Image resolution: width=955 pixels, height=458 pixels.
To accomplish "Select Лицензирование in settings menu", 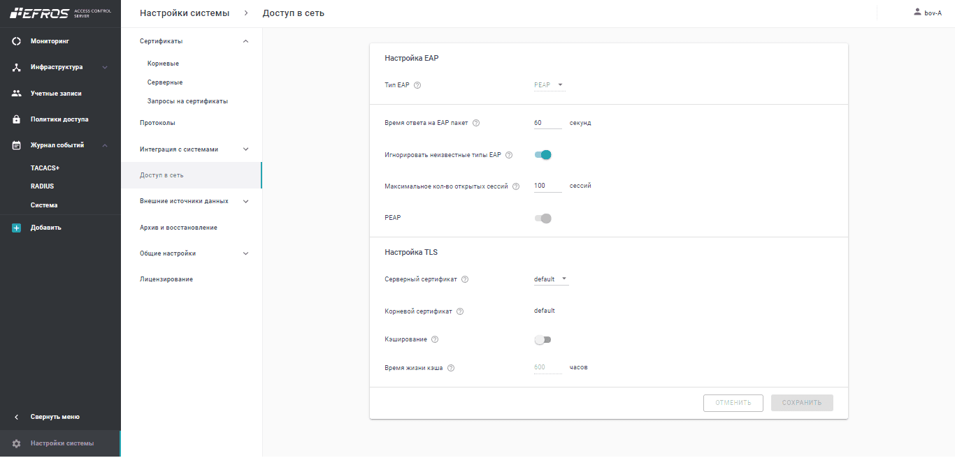I will (x=166, y=279).
